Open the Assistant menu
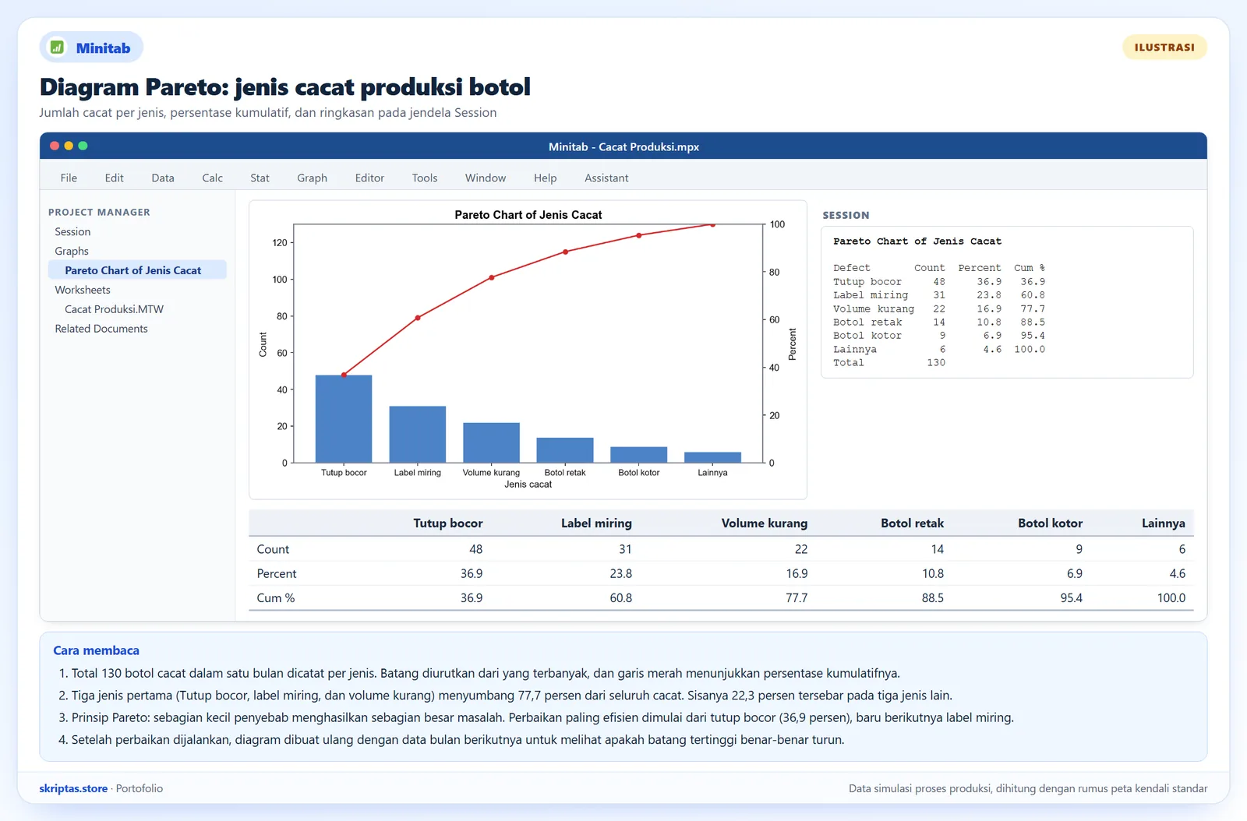 pyautogui.click(x=606, y=178)
